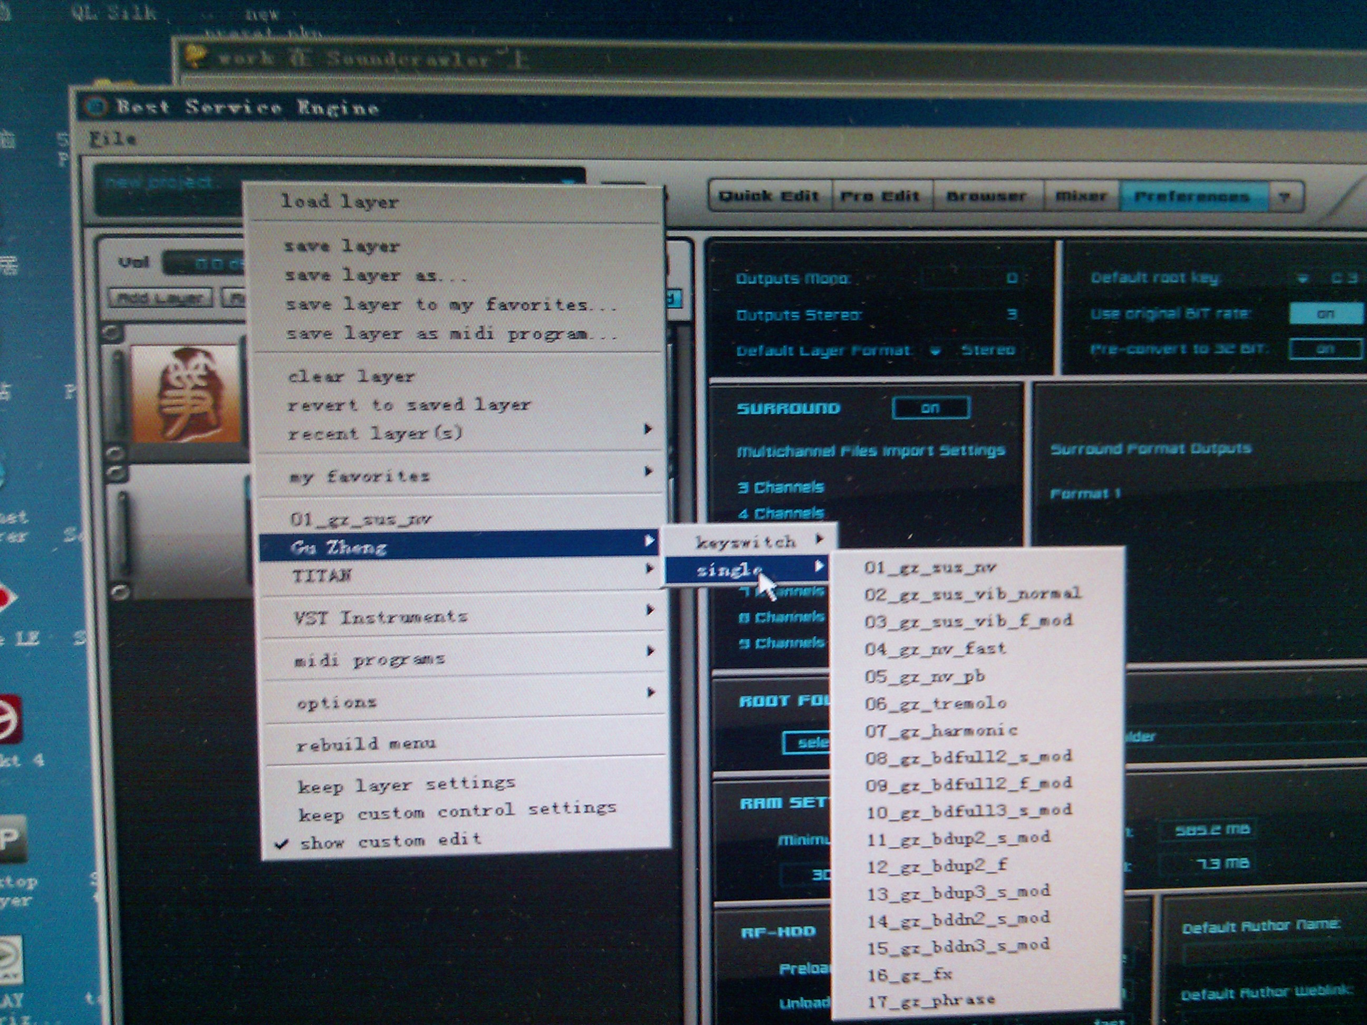Open the File menu
This screenshot has height=1025, width=1367.
point(112,138)
